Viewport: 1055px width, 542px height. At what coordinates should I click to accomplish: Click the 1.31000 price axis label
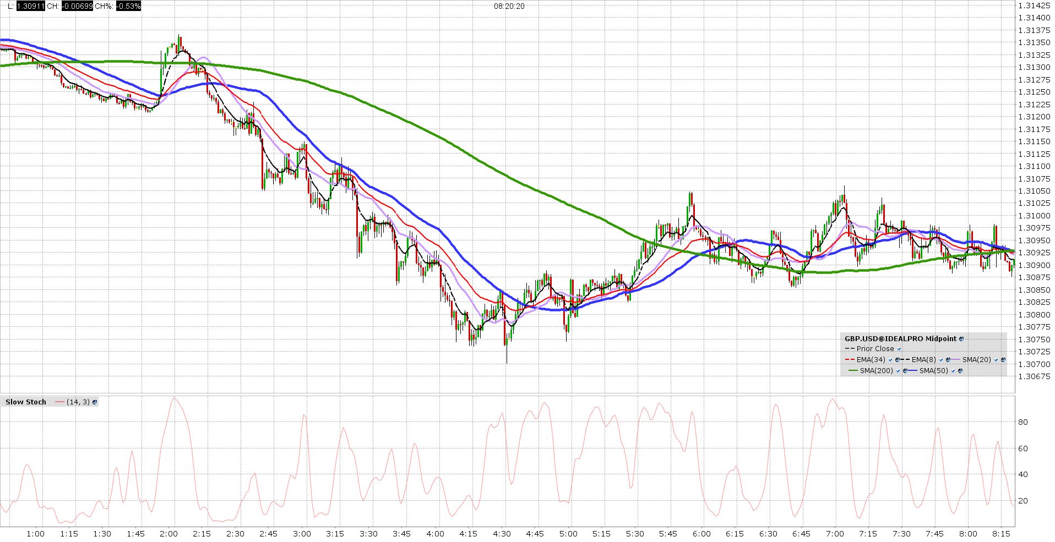pyautogui.click(x=1034, y=216)
